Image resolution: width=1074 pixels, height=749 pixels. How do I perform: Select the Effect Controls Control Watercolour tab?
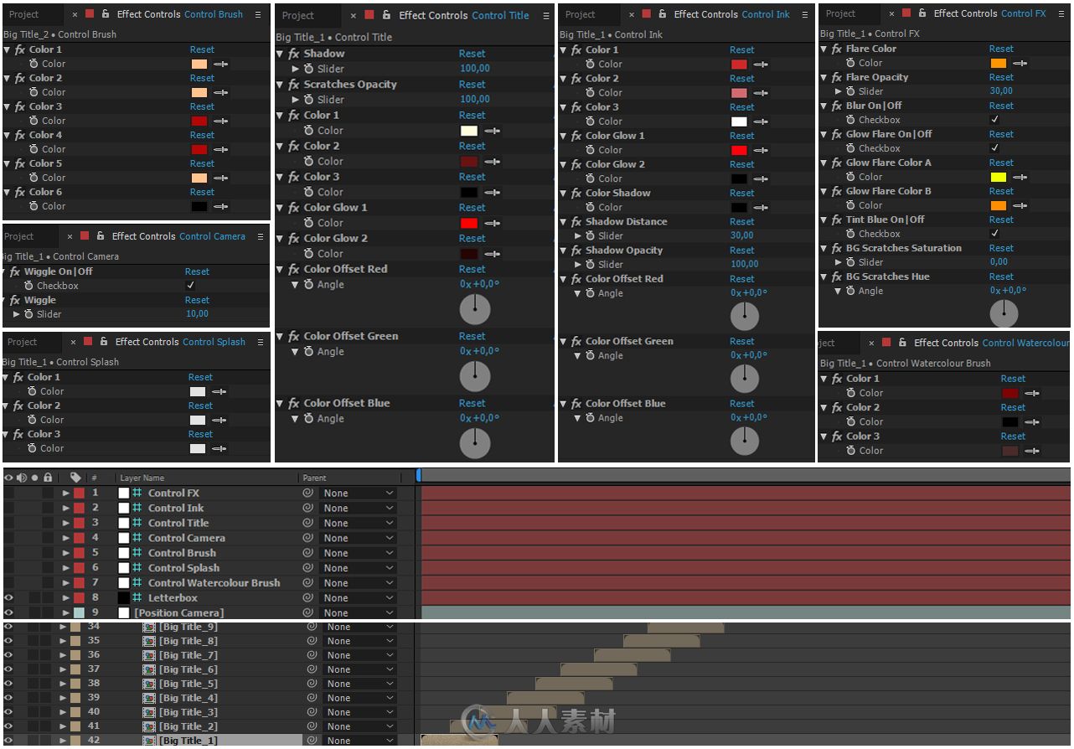(x=992, y=343)
